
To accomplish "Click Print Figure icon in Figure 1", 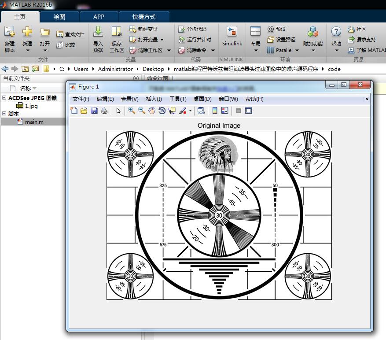I will [x=104, y=111].
